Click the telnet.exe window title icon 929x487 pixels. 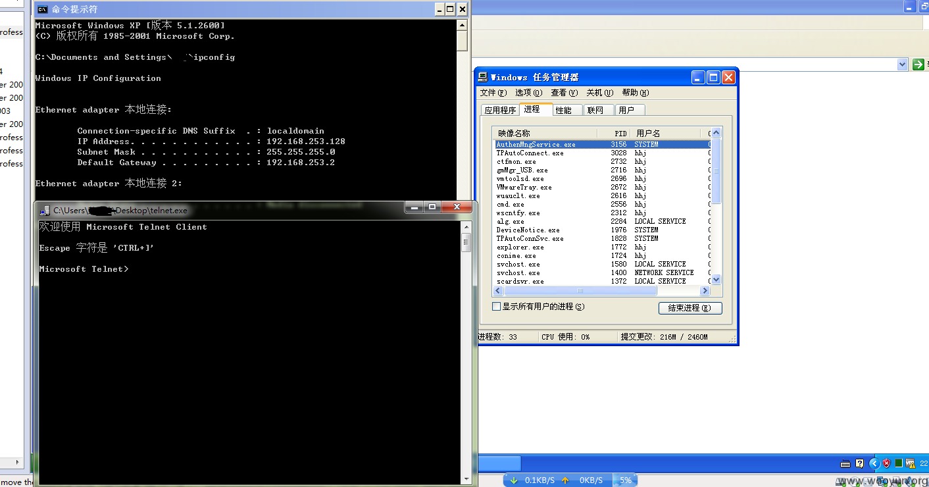tap(45, 210)
